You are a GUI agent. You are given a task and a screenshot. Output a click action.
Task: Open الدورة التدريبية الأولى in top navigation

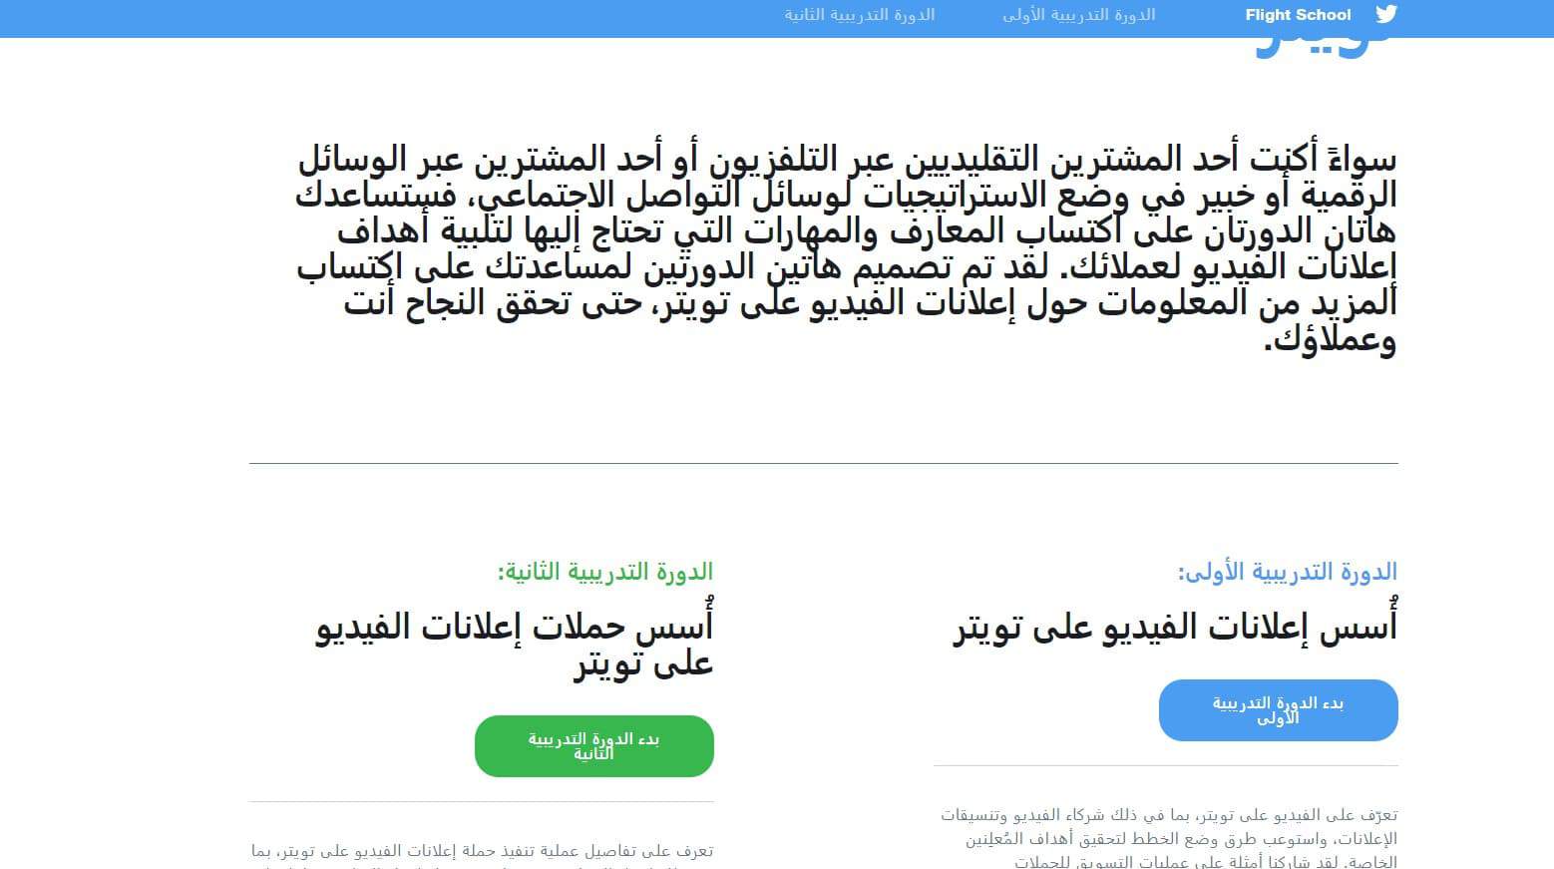tap(1078, 15)
